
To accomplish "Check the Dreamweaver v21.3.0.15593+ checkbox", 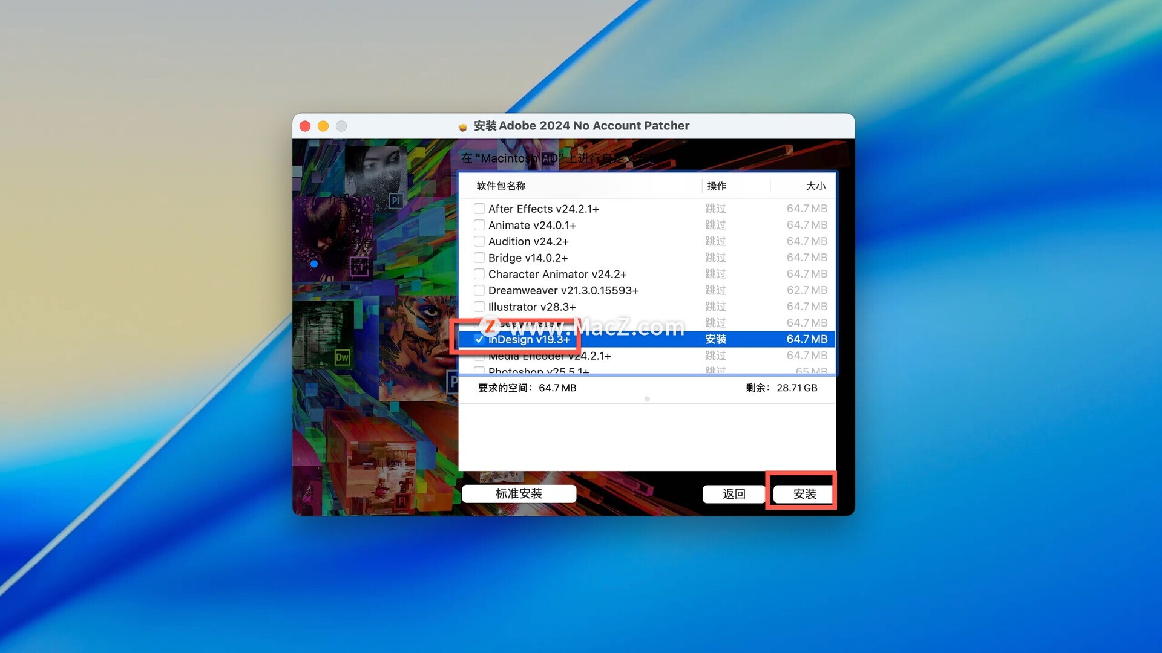I will click(x=479, y=290).
